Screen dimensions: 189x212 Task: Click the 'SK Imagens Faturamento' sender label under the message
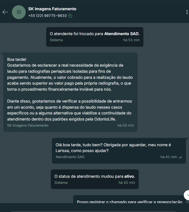(28, 125)
